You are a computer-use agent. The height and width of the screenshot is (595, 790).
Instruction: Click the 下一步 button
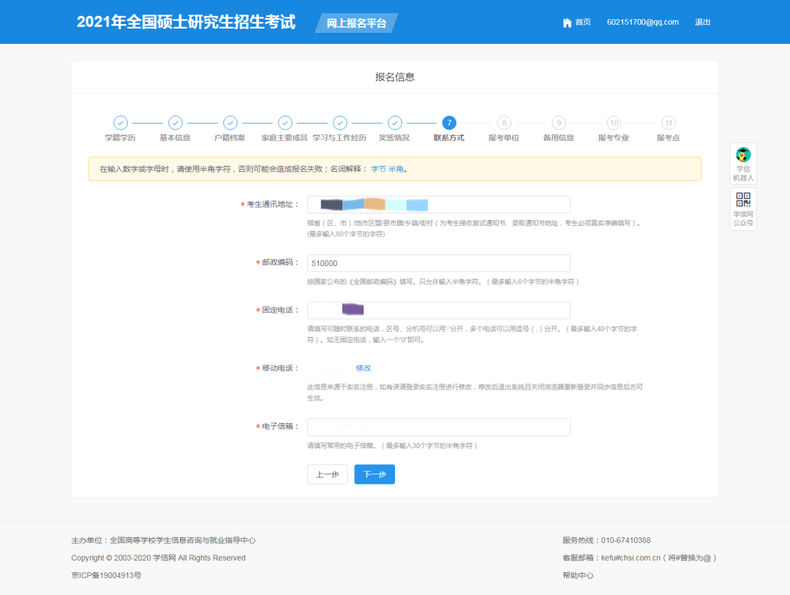[x=374, y=474]
